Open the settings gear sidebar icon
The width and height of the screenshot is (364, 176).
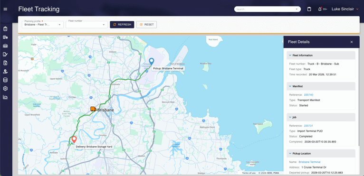click(5, 89)
